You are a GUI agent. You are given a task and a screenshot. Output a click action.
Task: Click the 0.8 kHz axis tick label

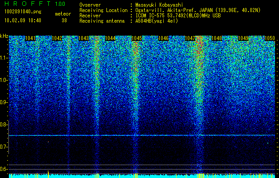(4, 125)
